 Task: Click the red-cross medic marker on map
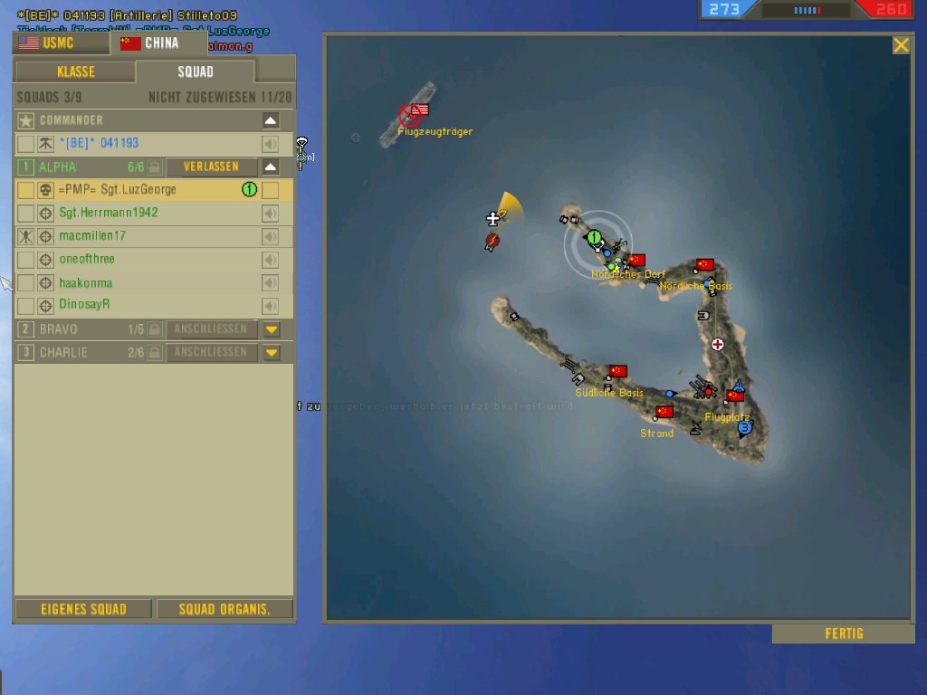pyautogui.click(x=718, y=345)
